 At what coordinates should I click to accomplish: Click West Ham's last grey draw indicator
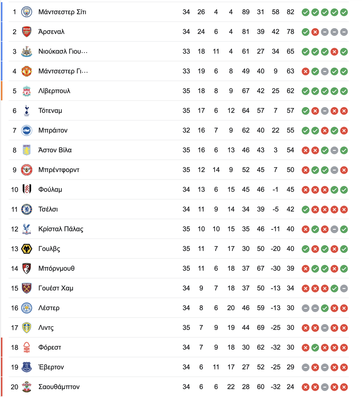(x=344, y=288)
